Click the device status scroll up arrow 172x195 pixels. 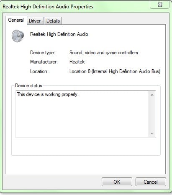152,95
